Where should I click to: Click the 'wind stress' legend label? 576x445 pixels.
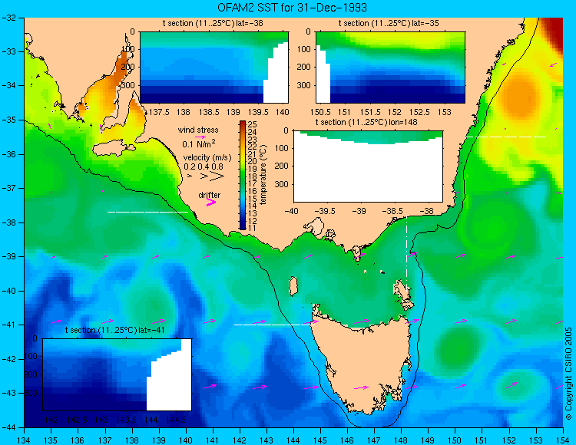pos(198,130)
